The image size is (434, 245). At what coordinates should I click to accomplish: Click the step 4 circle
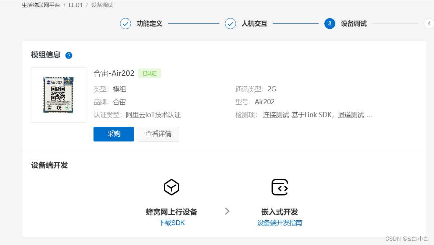pyautogui.click(x=429, y=24)
